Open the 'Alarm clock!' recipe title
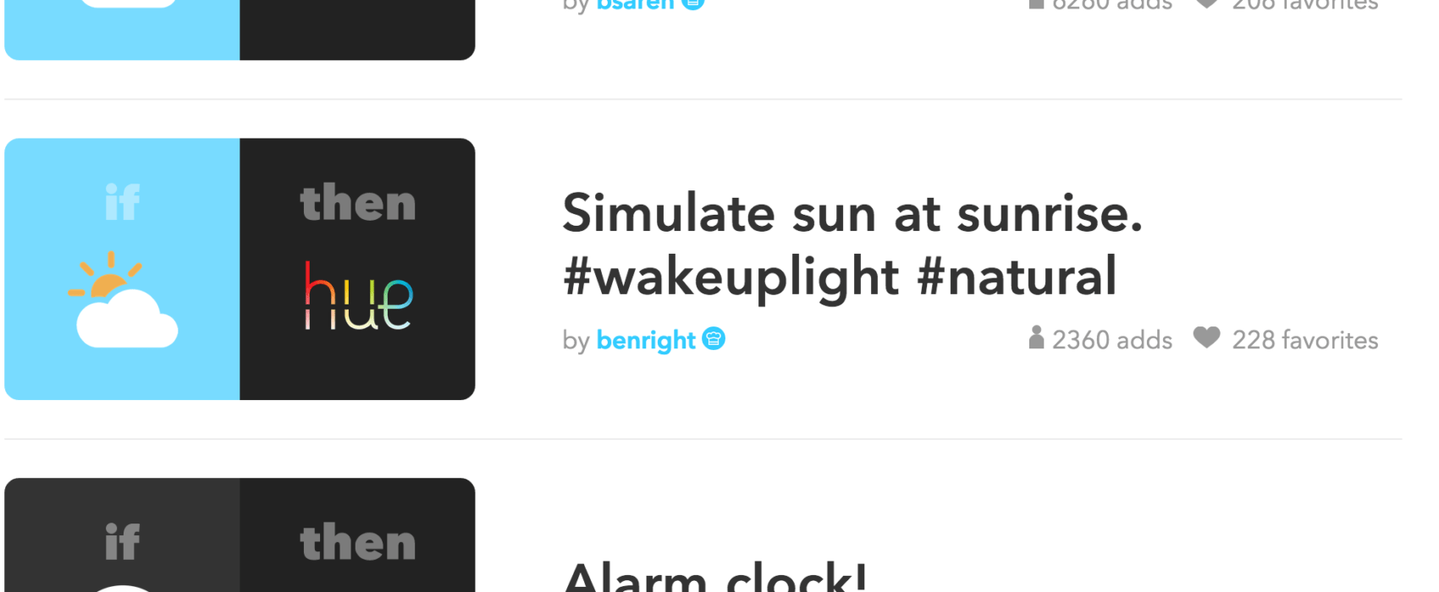 click(715, 577)
